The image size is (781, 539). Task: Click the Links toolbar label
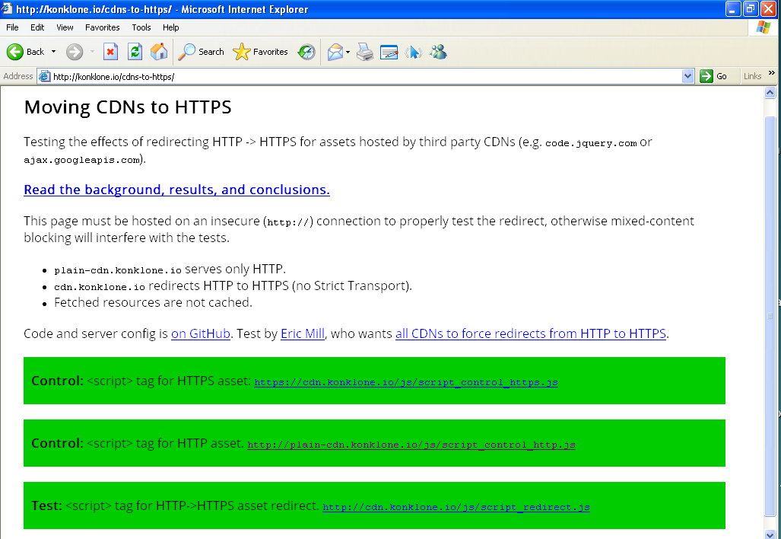click(x=752, y=76)
